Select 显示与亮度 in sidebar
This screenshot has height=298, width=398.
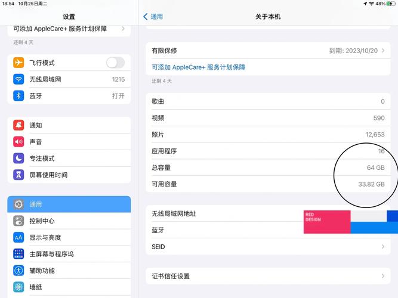pos(69,237)
